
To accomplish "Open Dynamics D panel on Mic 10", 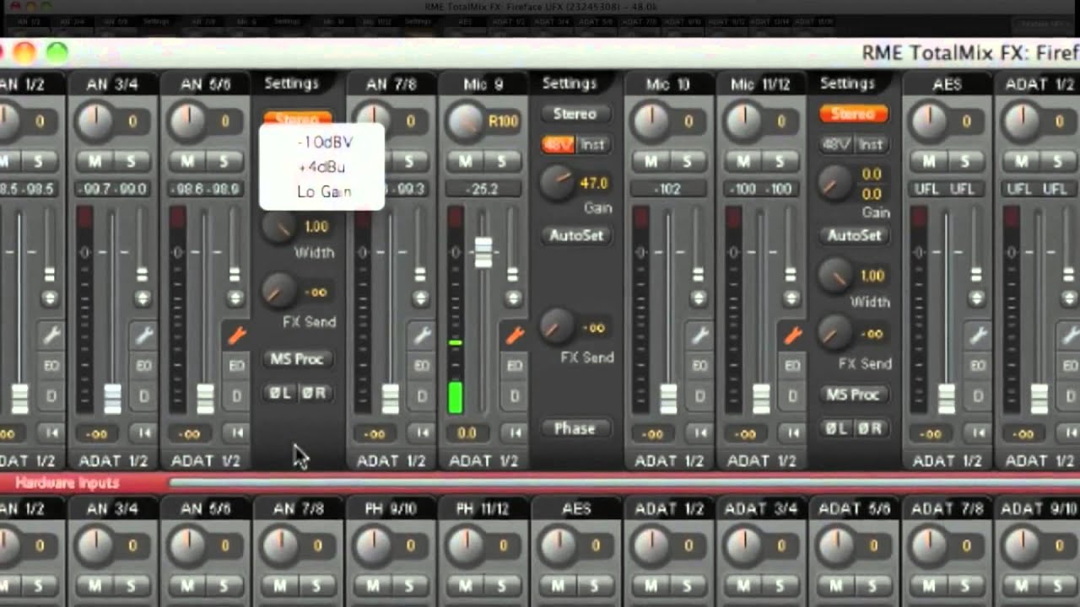I will tap(700, 396).
